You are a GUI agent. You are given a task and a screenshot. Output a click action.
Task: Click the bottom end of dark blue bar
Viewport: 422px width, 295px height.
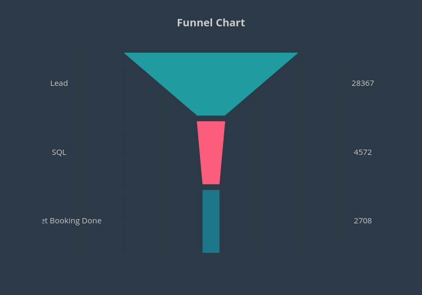coord(211,251)
